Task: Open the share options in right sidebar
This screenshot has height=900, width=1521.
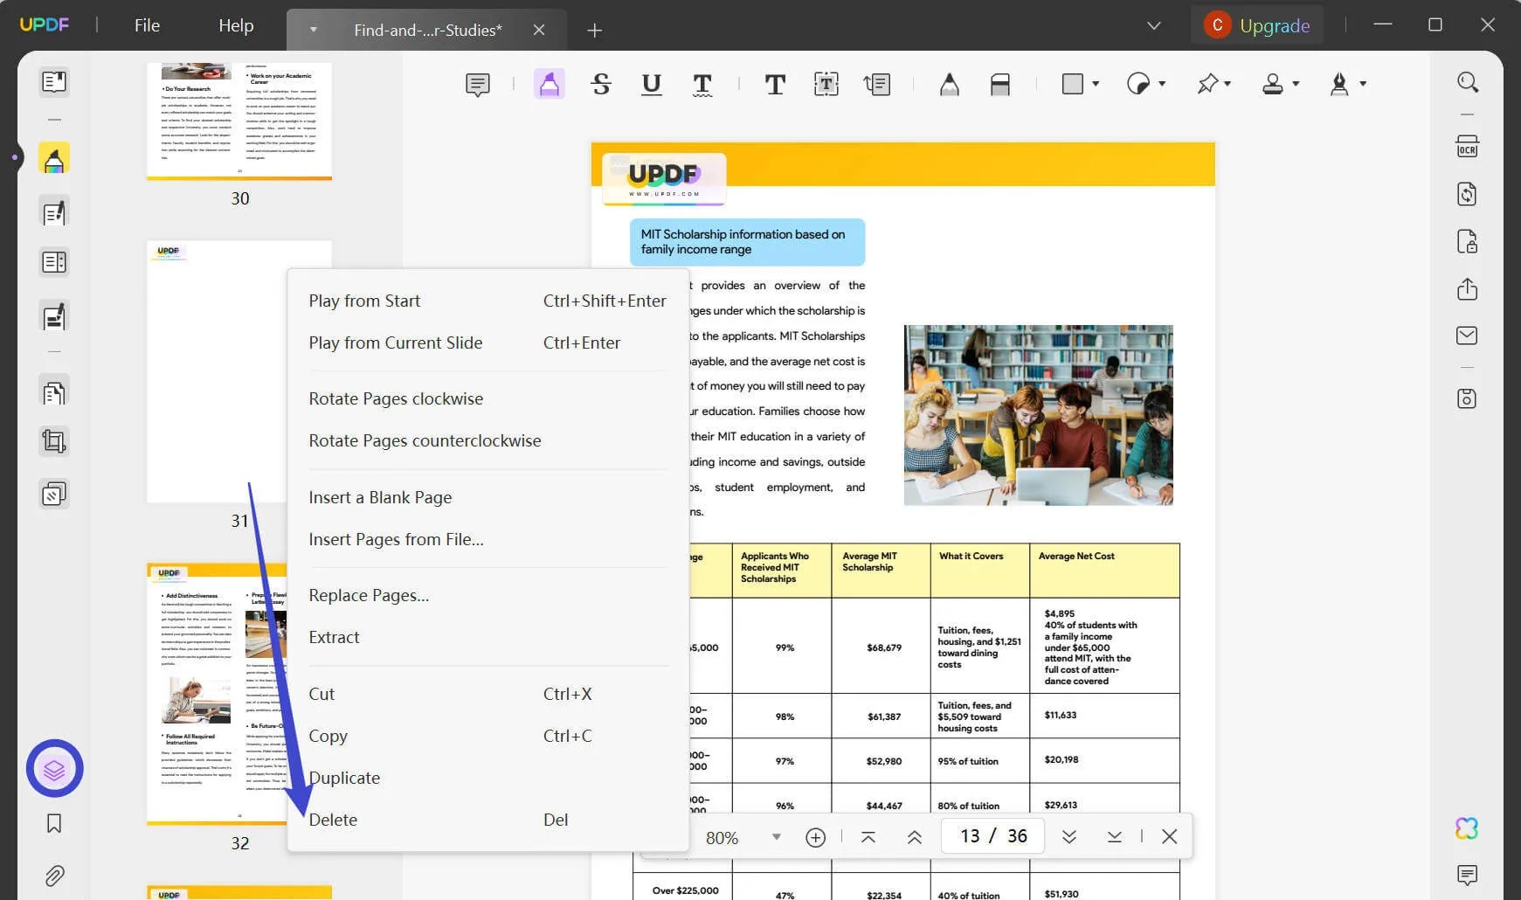Action: (1467, 288)
